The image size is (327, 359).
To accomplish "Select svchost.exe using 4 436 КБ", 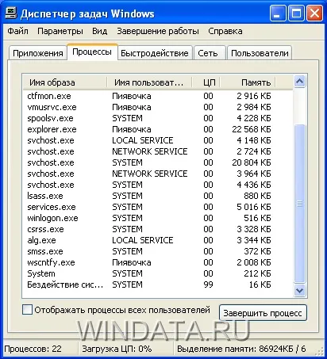I will point(158,185).
